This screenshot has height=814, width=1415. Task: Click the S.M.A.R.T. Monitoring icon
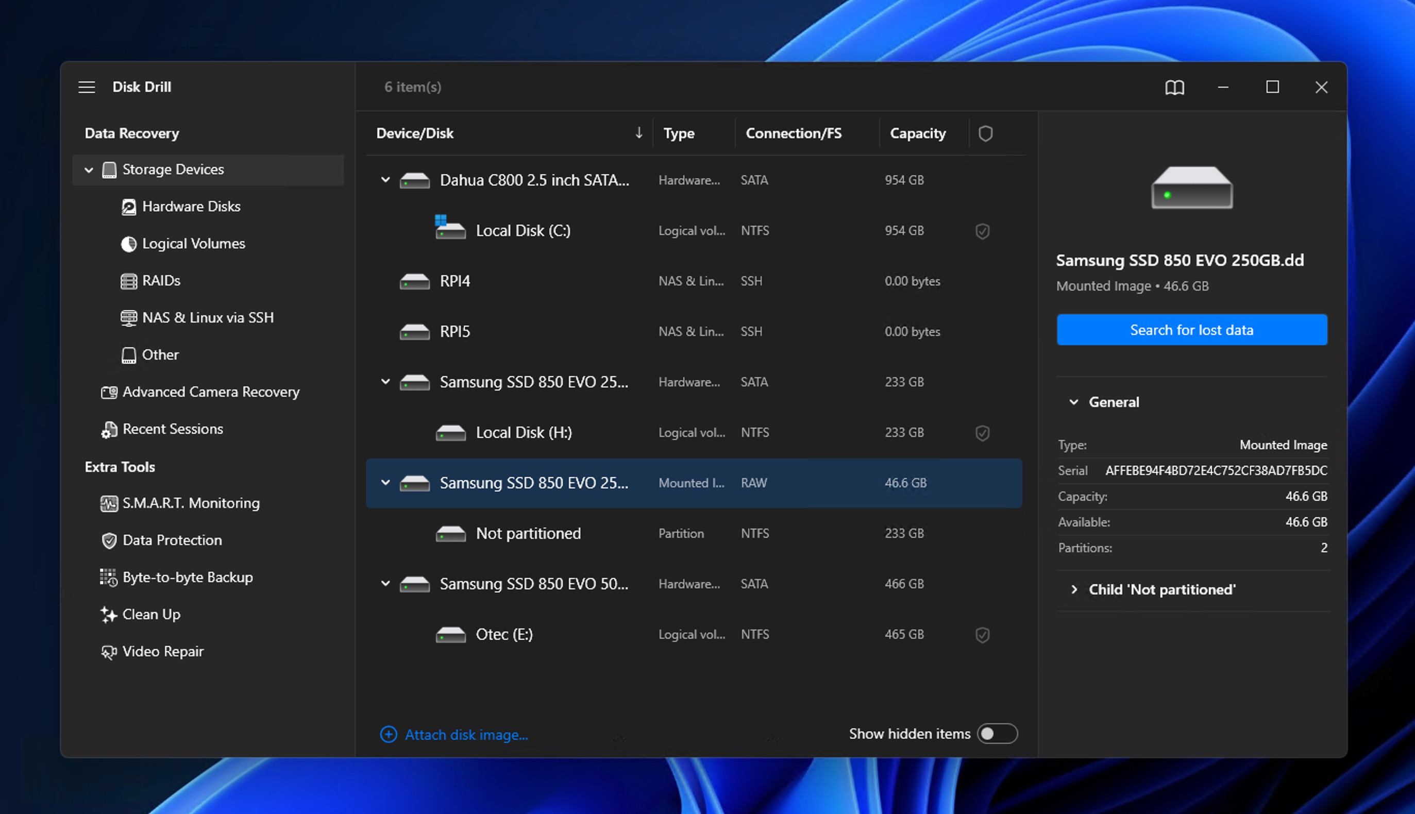click(109, 503)
